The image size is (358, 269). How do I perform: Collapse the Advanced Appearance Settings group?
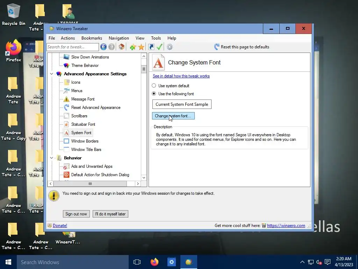pos(52,74)
